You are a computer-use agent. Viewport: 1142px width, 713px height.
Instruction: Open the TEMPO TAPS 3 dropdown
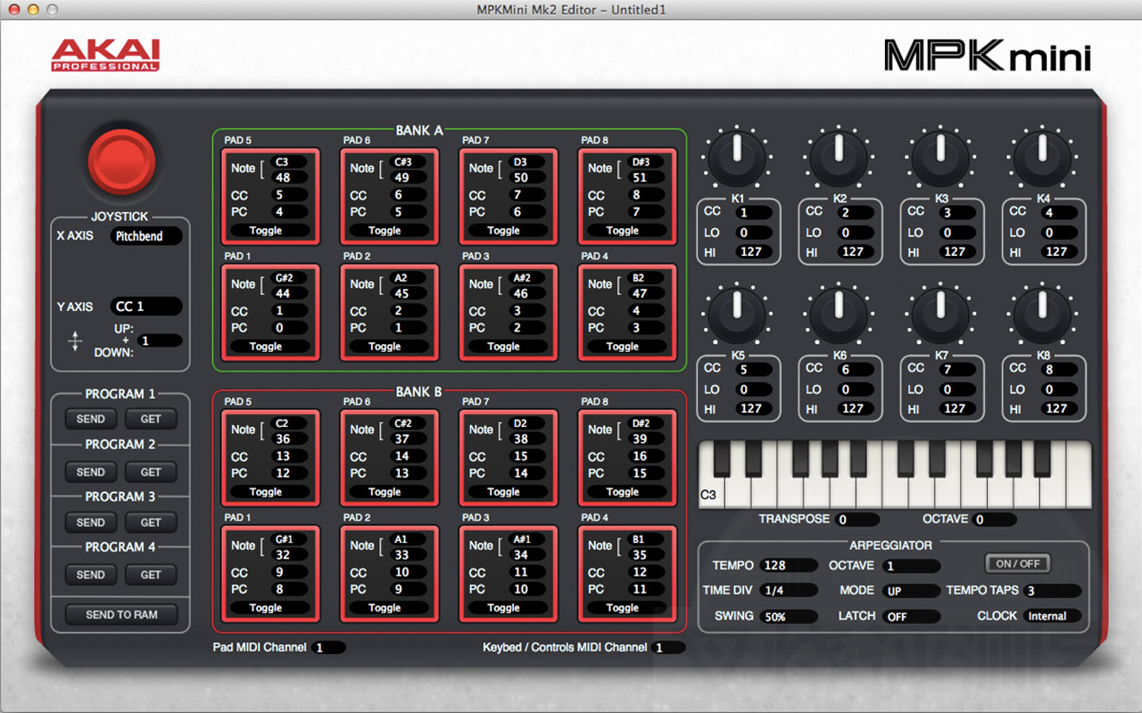point(1052,591)
